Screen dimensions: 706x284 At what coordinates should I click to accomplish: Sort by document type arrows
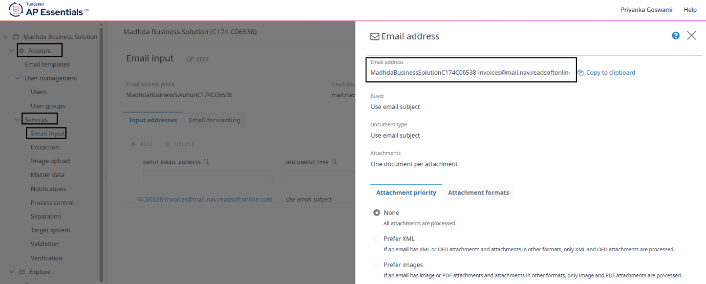point(334,162)
